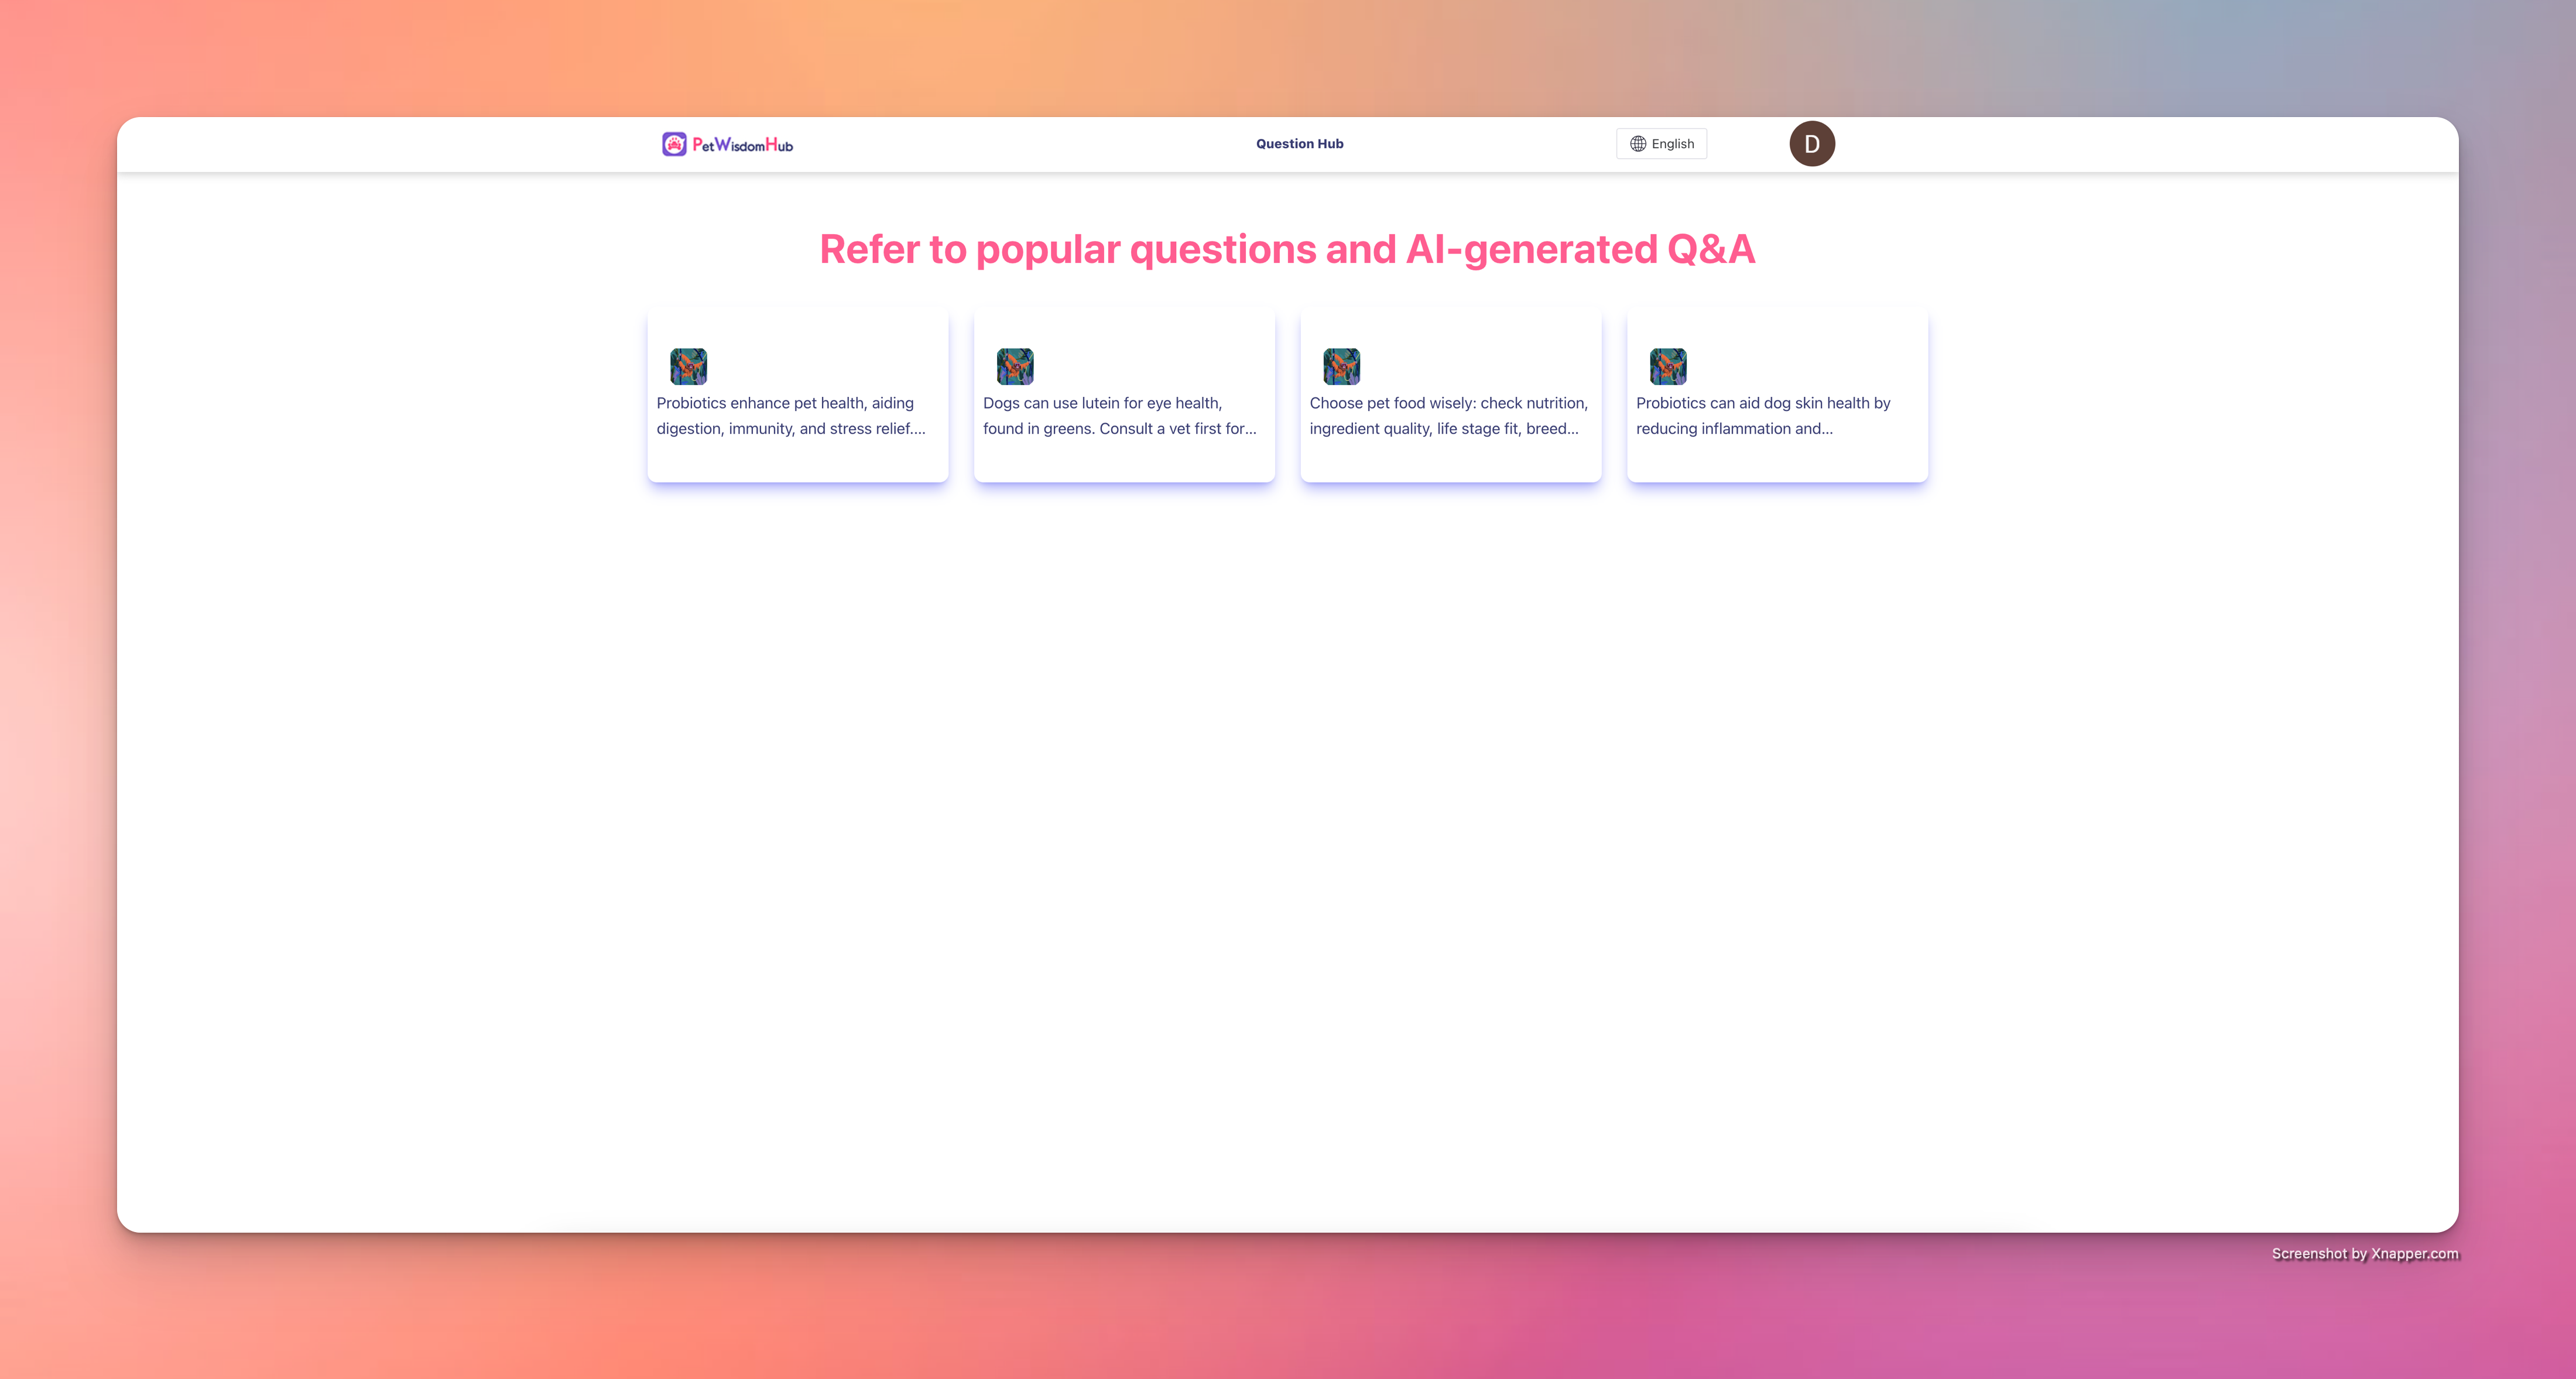Open the user avatar D profile menu

[x=1811, y=144]
